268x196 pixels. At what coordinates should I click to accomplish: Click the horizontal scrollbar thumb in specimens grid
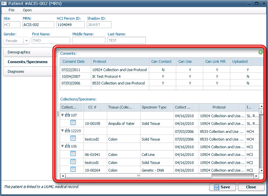[x=139, y=175]
